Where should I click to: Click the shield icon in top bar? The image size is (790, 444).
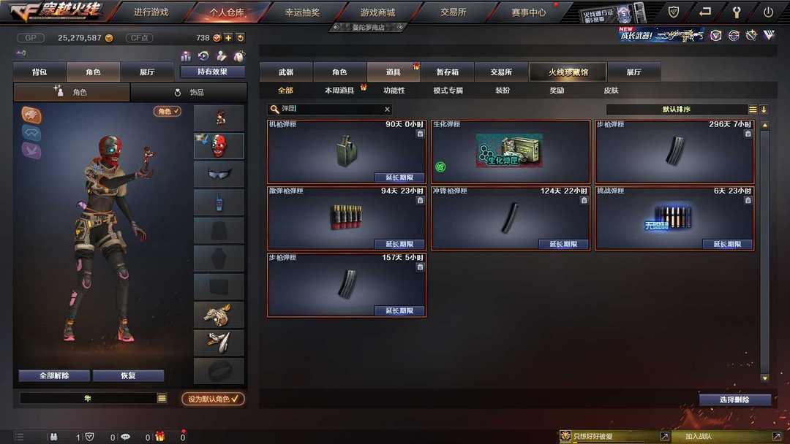pyautogui.click(x=673, y=12)
